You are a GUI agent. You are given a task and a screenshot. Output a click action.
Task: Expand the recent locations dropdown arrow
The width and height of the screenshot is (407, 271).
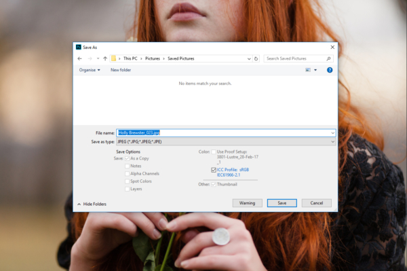tap(98, 58)
